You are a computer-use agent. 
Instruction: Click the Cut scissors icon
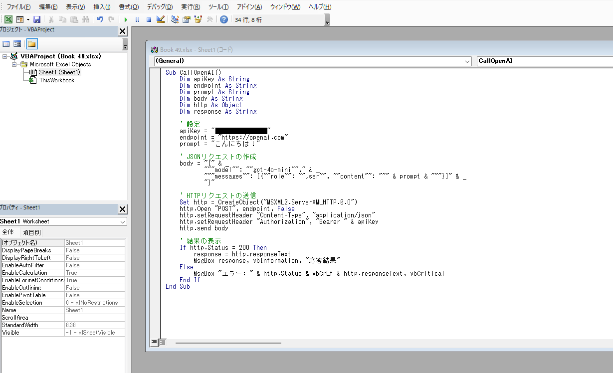[x=51, y=19]
